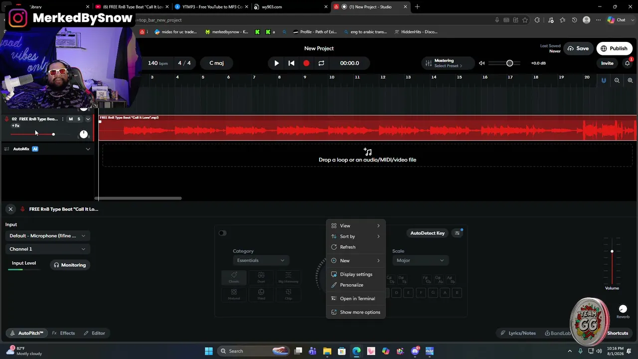This screenshot has height=359, width=638.
Task: Toggle the snap magnet icon on the timeline
Action: 604,80
